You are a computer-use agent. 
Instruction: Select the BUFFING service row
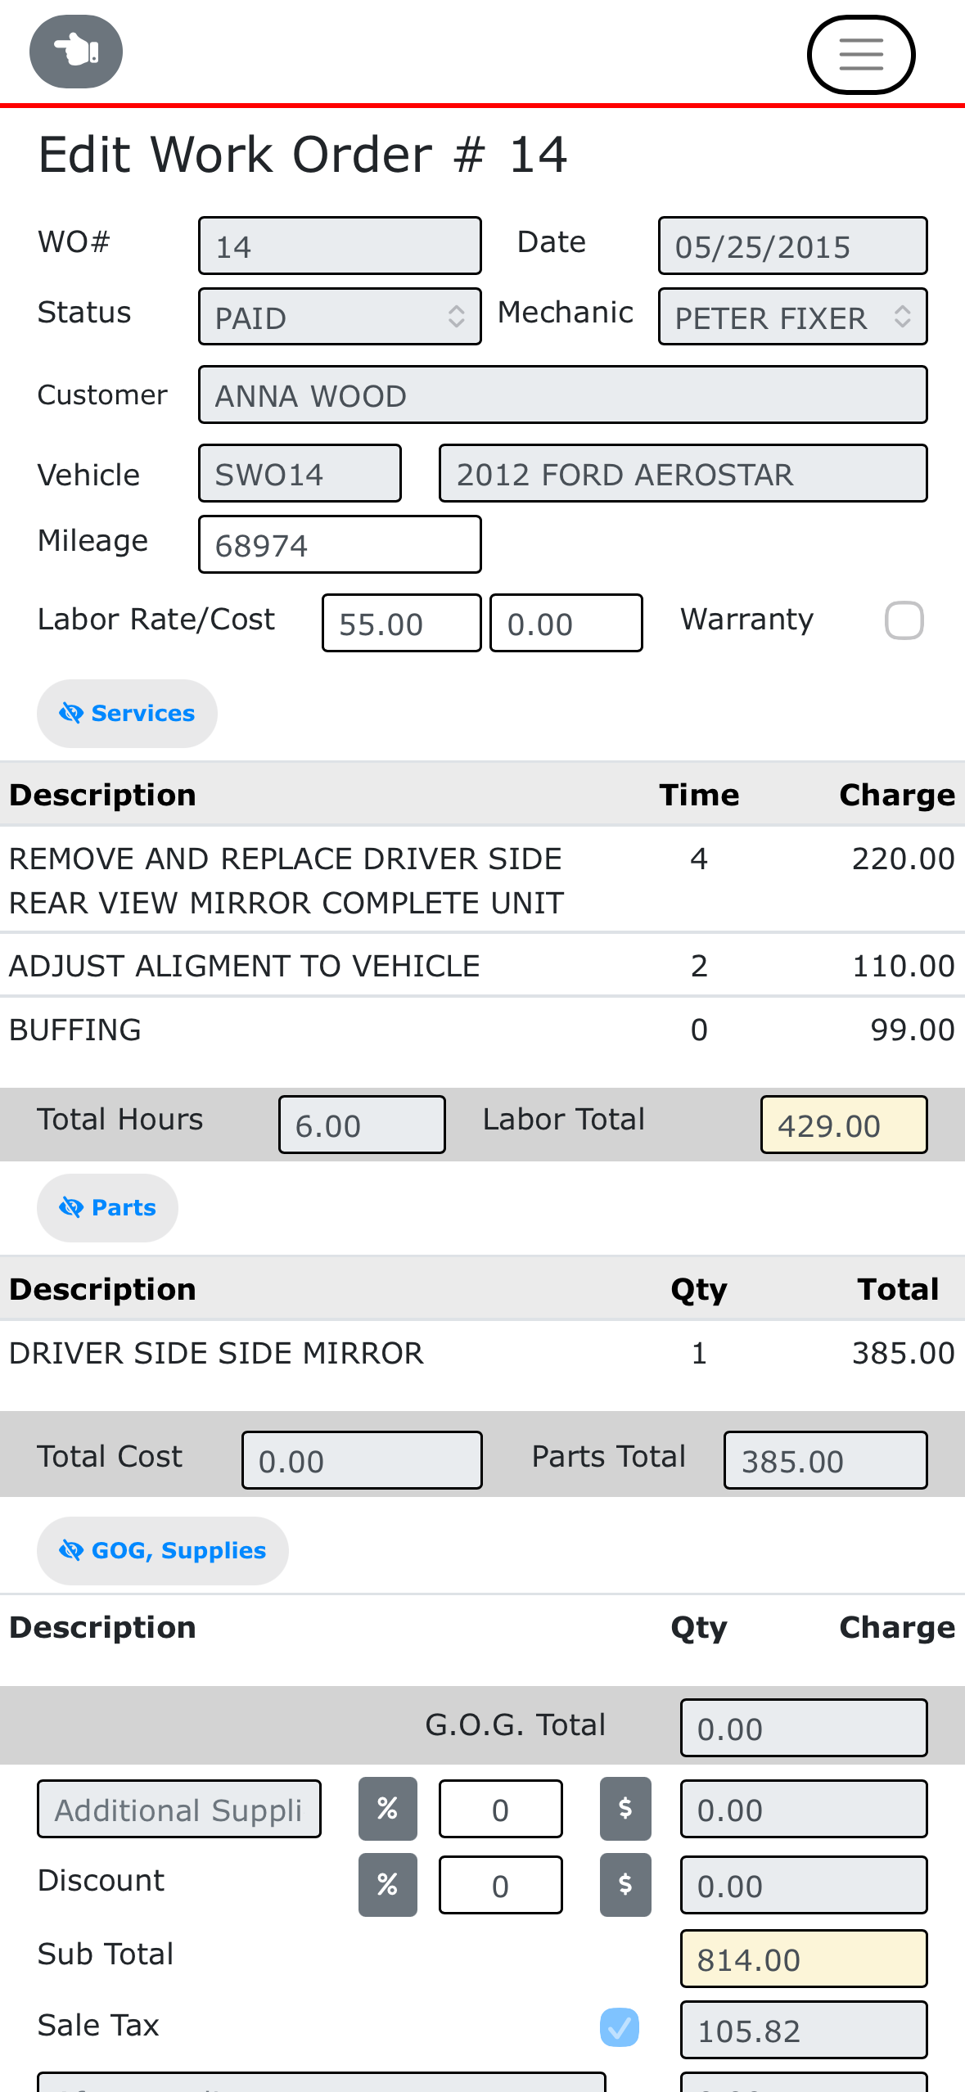click(x=482, y=1030)
